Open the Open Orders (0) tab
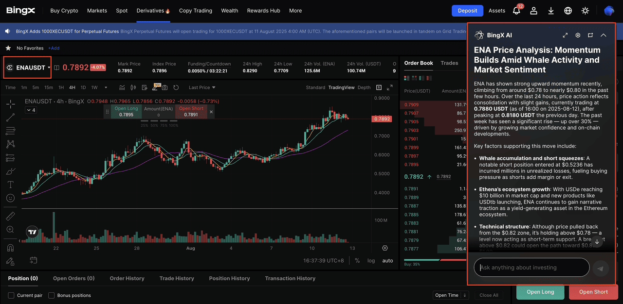 (x=74, y=278)
